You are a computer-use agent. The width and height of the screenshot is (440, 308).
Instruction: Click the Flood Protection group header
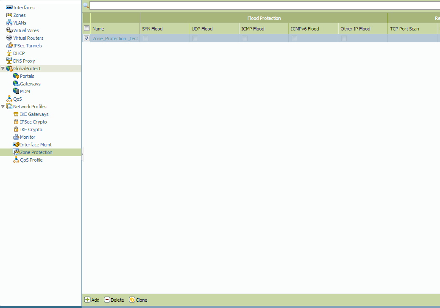coord(264,18)
